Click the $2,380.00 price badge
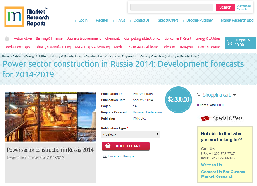 coord(178,100)
